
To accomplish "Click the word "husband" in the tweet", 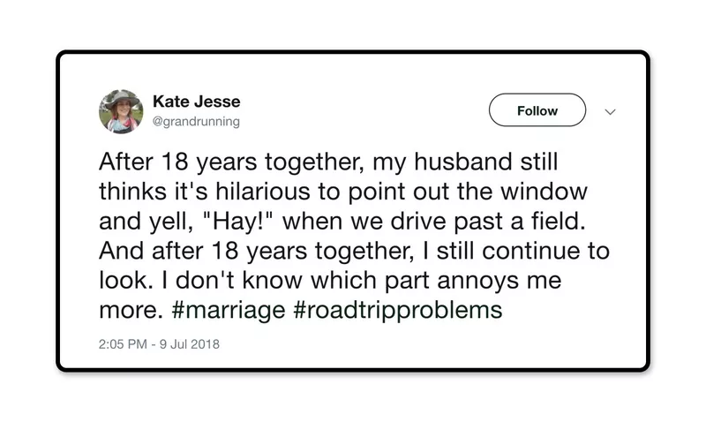I will (x=462, y=162).
